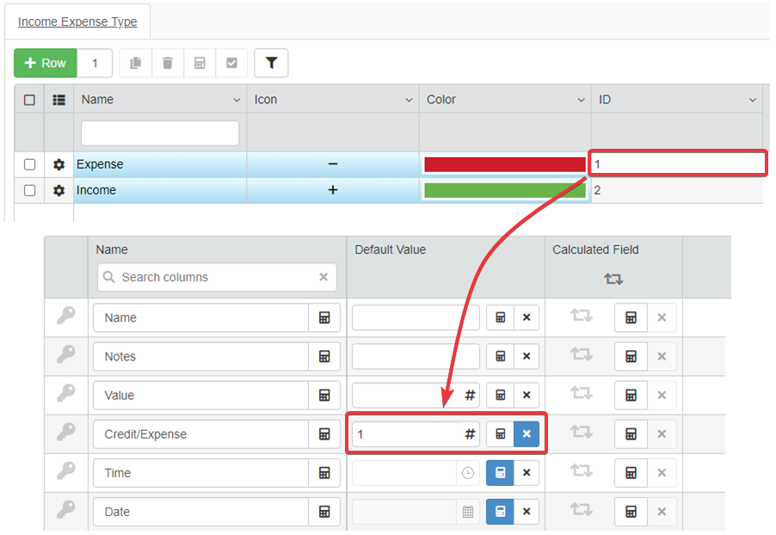The image size is (776, 535).
Task: Expand the Icon column dropdown arrow
Action: point(409,101)
